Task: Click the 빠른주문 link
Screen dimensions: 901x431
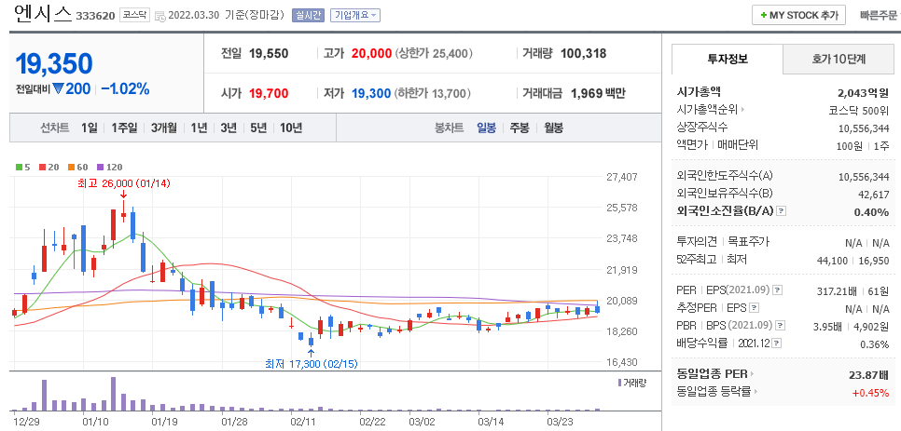Action: (x=880, y=16)
